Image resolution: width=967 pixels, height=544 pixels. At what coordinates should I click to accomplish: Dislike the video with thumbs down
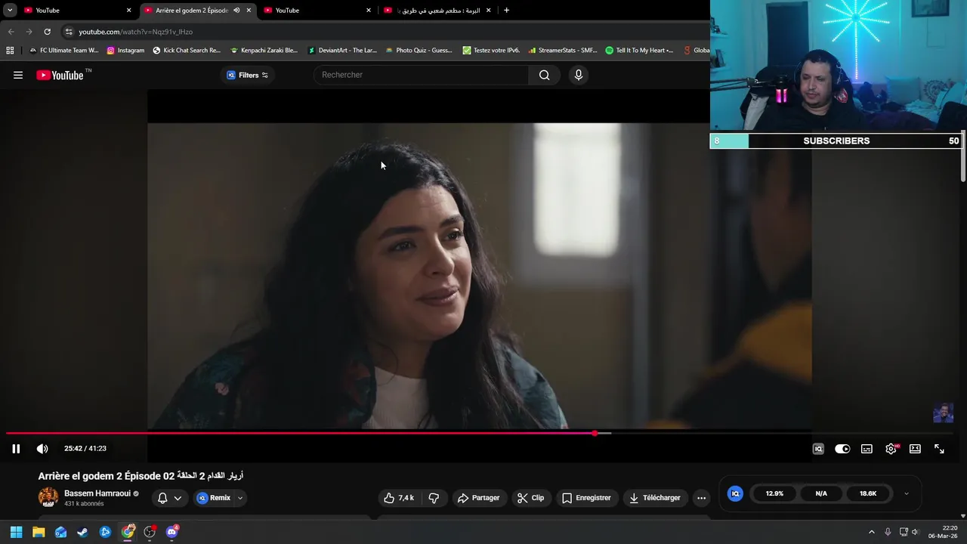(x=434, y=498)
